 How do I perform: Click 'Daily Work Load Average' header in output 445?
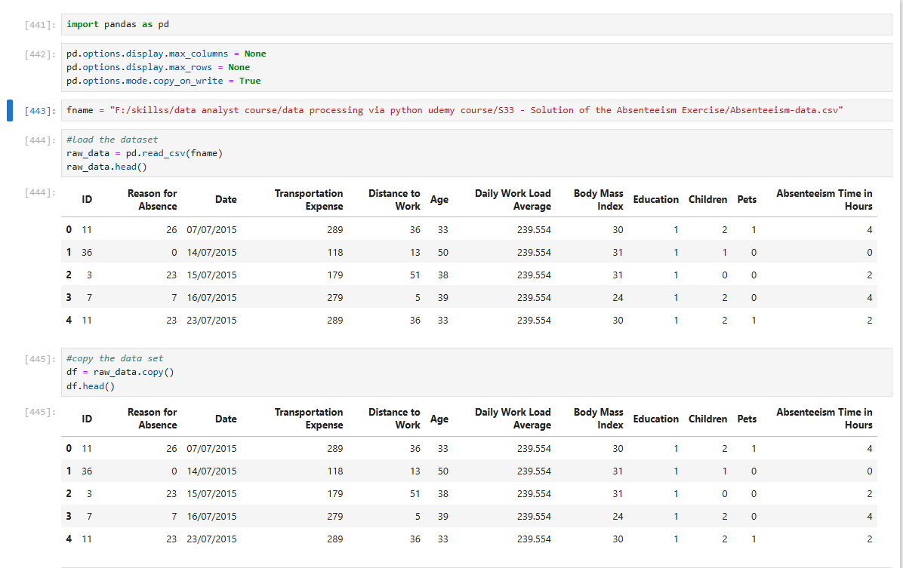coord(513,419)
